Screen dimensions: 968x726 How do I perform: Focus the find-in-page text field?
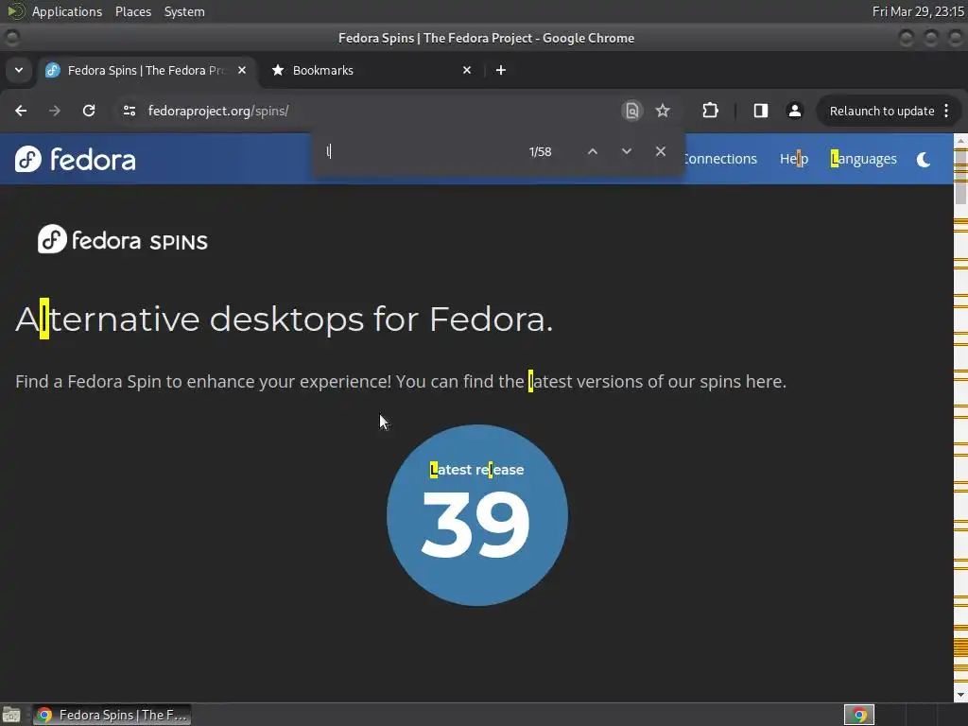[x=422, y=151]
